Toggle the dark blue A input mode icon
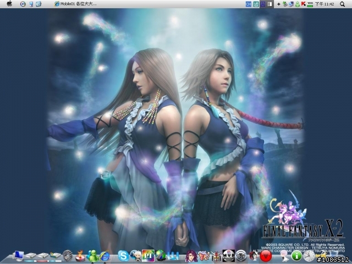Image resolution: width=352 pixels, height=264 pixels. click(263, 4)
